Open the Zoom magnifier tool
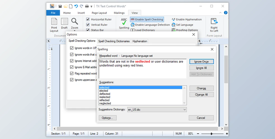 (x=74, y=24)
